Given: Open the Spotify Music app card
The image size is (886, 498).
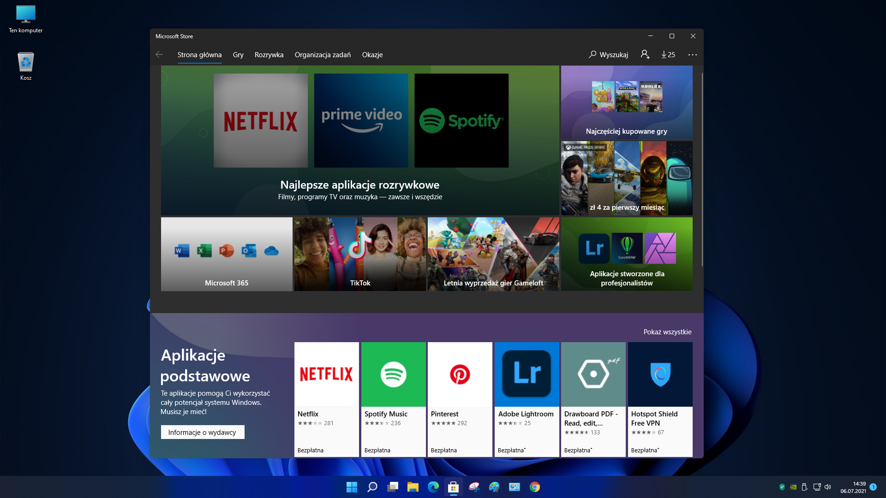Looking at the screenshot, I should tap(394, 399).
